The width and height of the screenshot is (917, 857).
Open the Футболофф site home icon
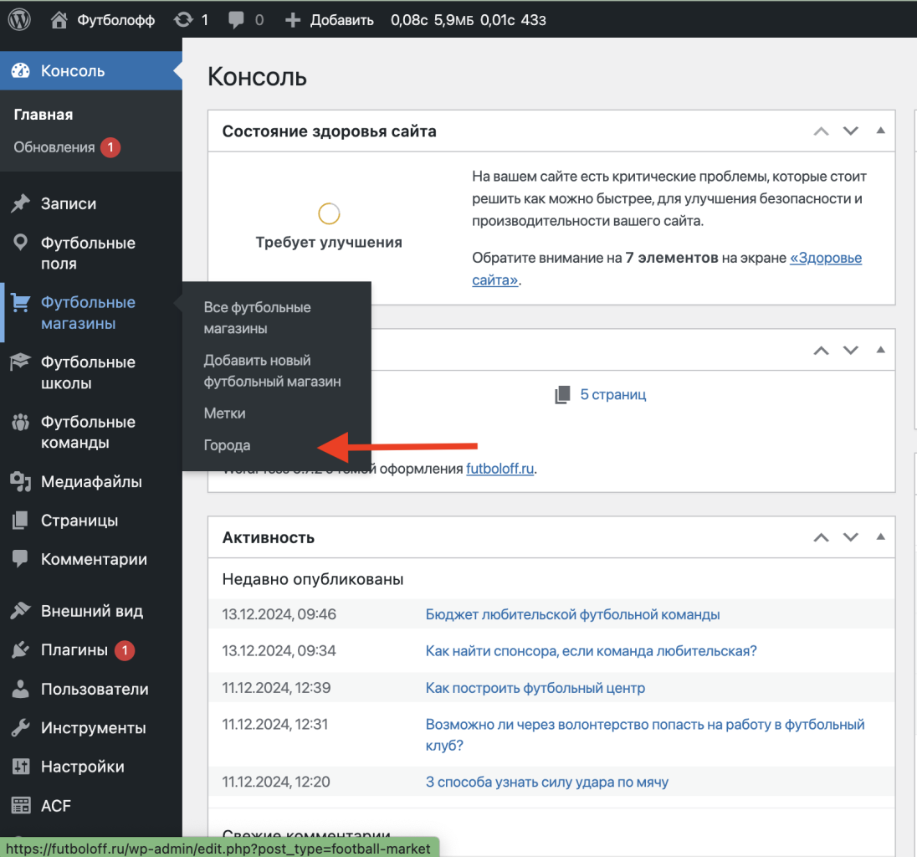[x=59, y=20]
